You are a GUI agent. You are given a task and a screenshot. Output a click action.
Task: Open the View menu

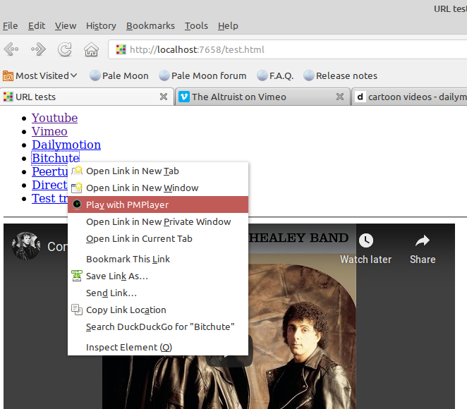point(66,26)
